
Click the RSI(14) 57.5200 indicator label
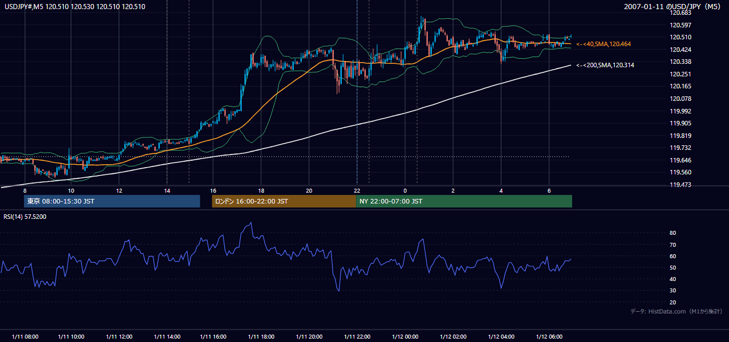point(25,217)
